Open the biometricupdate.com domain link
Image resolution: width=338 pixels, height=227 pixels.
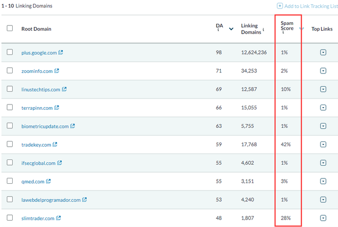point(45,126)
